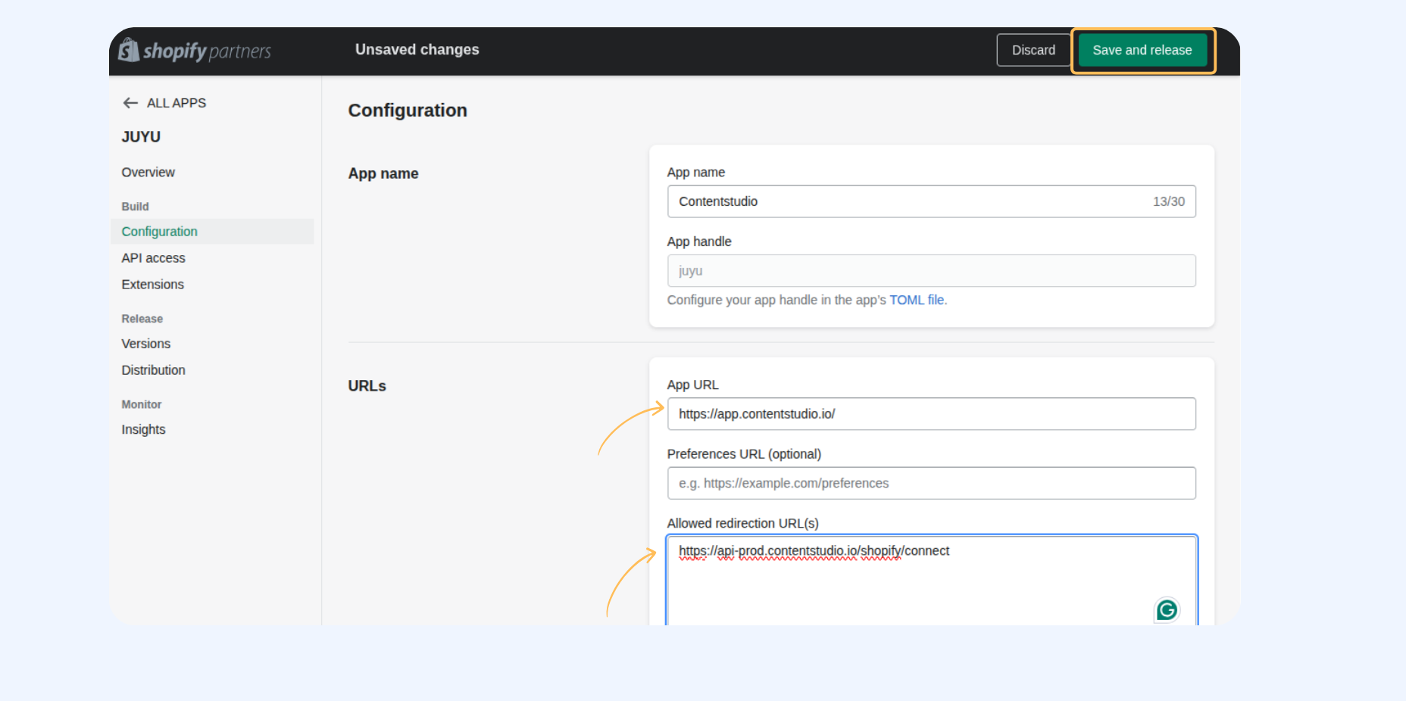
Task: Click the JUYU app title
Action: coord(141,137)
